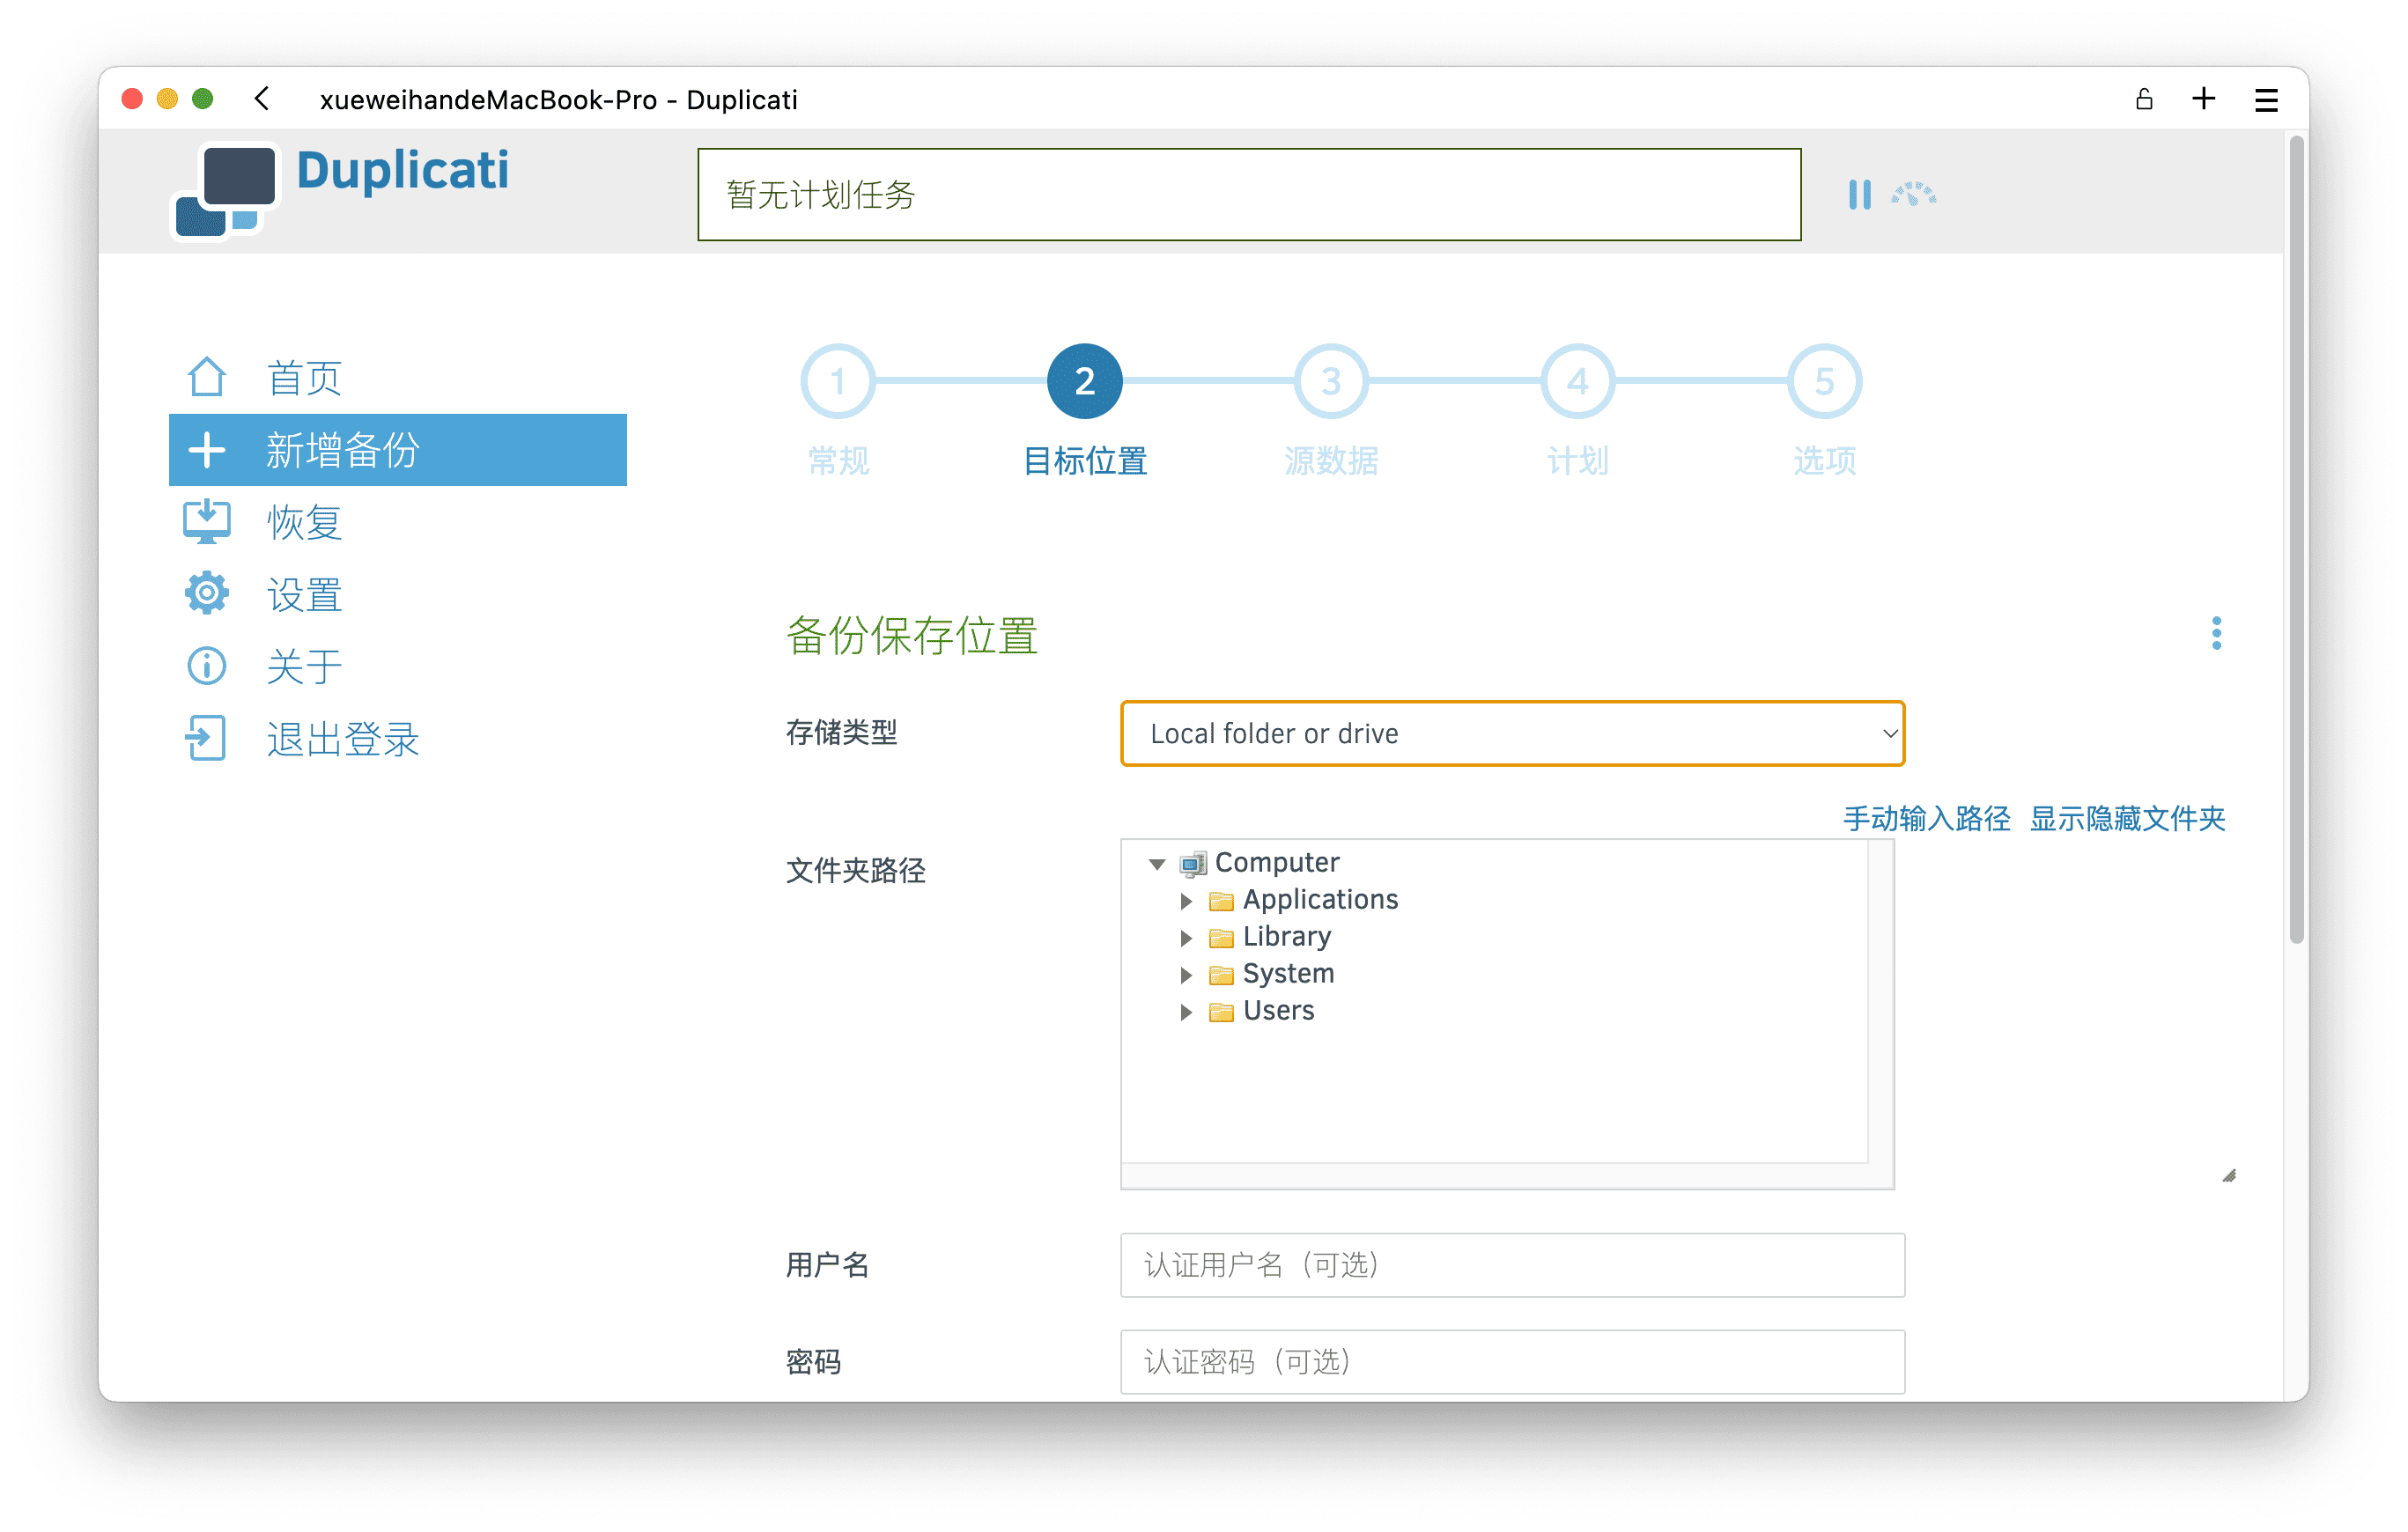Select the home icon beside 首页
This screenshot has height=1532, width=2408.
point(207,376)
